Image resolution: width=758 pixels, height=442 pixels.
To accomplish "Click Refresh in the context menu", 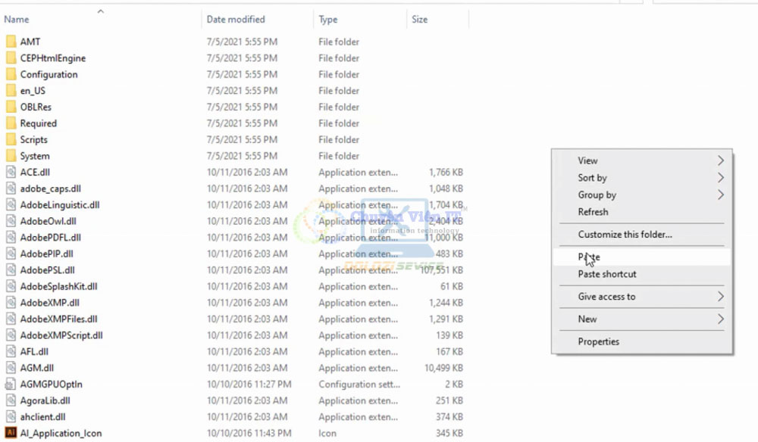I will point(593,212).
